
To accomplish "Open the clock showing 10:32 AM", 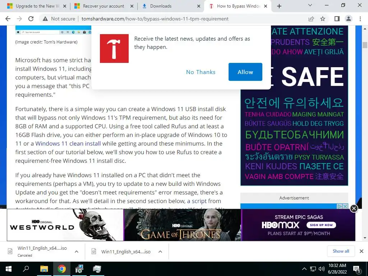I will (337, 269).
